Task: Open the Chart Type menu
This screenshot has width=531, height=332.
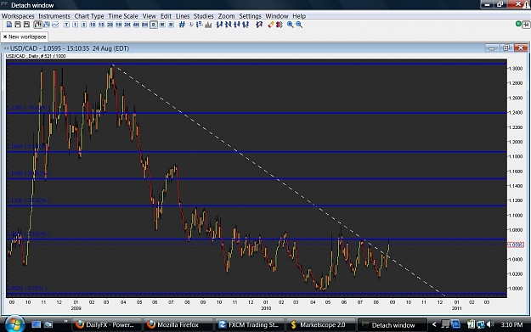Action: click(x=89, y=16)
